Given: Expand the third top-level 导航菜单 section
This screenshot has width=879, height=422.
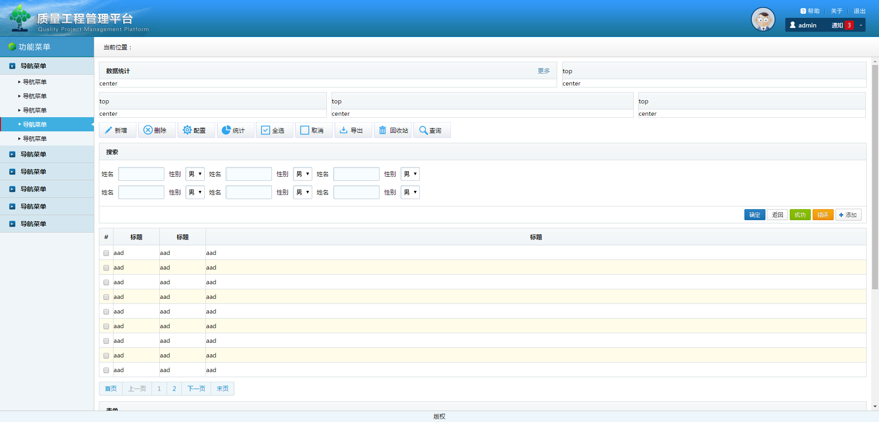Looking at the screenshot, I should pos(47,172).
